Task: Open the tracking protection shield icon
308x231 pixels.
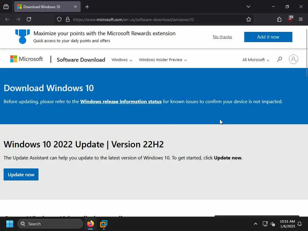Action: [59, 19]
